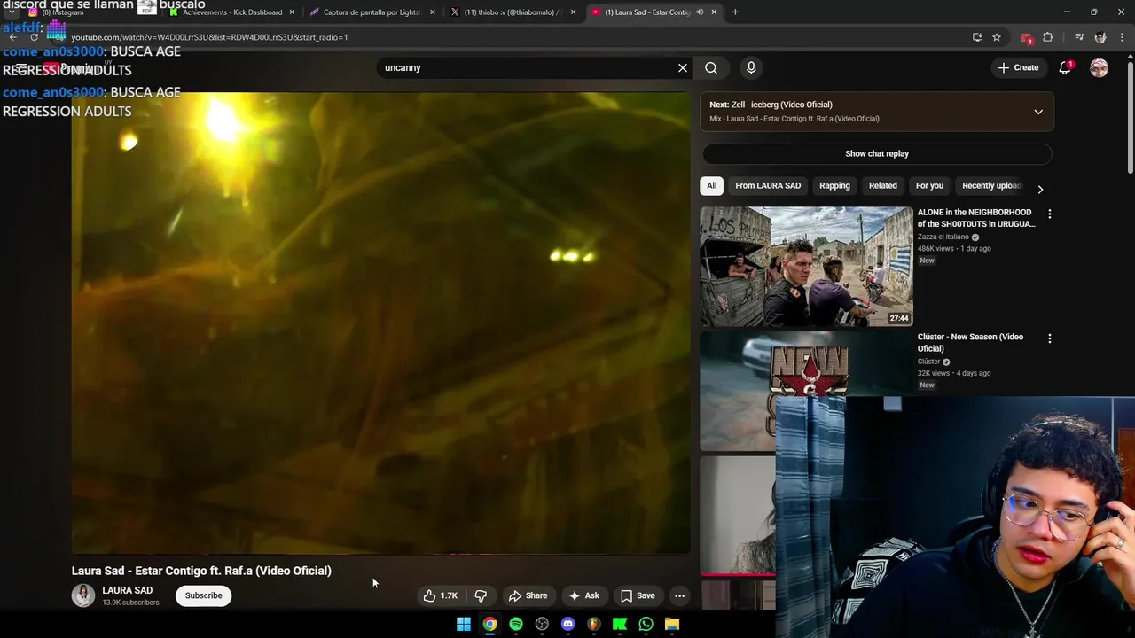Open Chrome extensions puzzle icon
Image resolution: width=1135 pixels, height=638 pixels.
tap(1048, 37)
